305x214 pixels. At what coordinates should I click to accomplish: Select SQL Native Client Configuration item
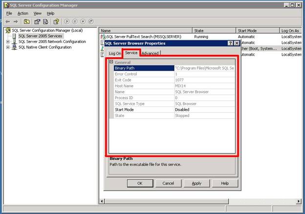(x=45, y=47)
